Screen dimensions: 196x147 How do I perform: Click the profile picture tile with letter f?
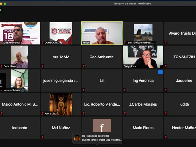[102, 125]
